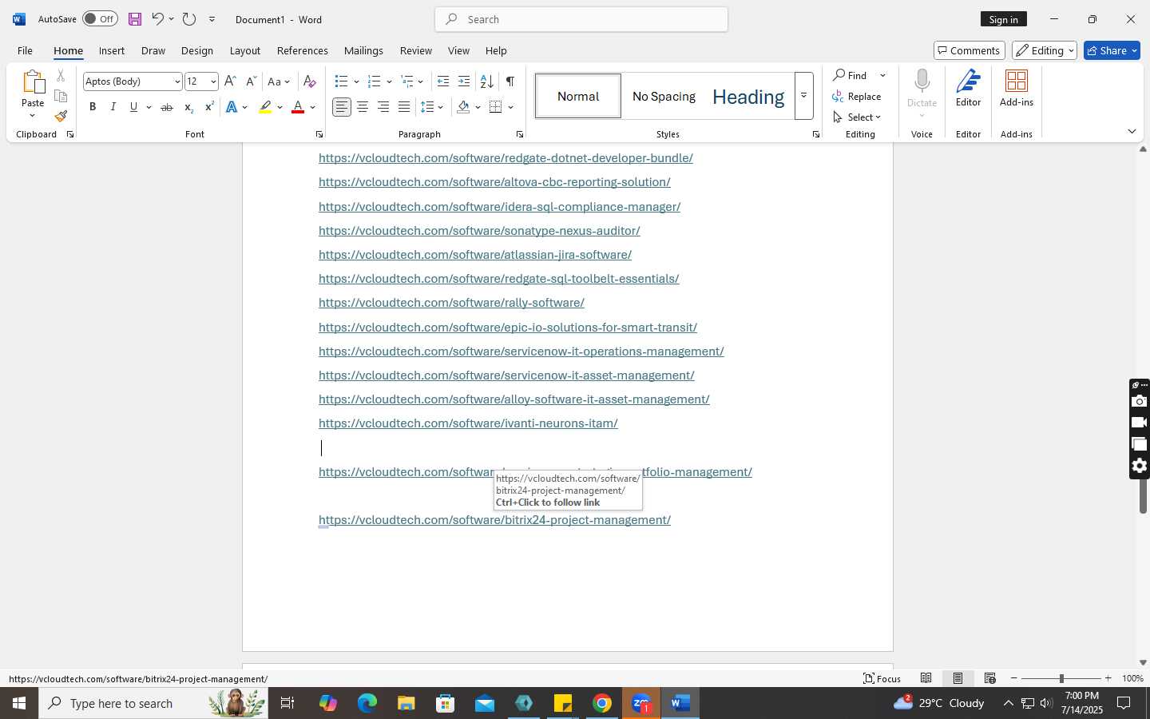Image resolution: width=1150 pixels, height=719 pixels.
Task: Collapse the ribbon with chevron
Action: click(1132, 132)
